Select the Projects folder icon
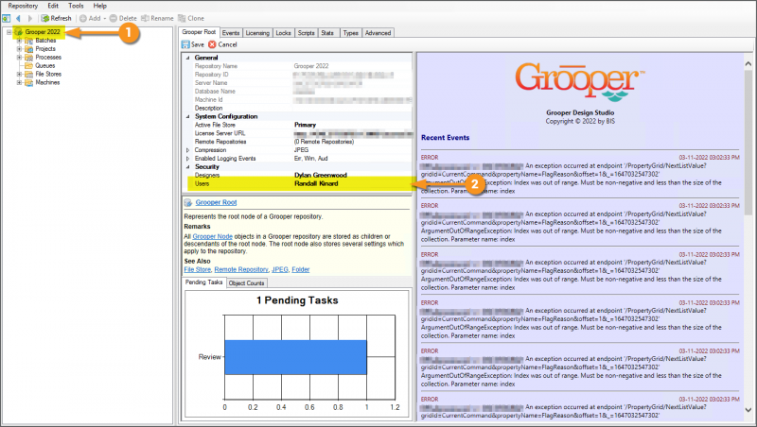The width and height of the screenshot is (757, 427). tap(29, 49)
